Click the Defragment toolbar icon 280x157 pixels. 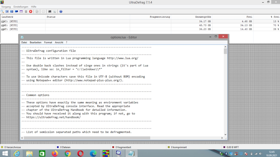[x=7, y=12]
